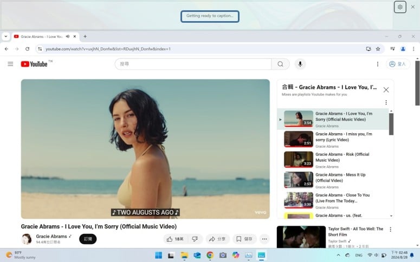Click page vertical scrollbar thumb
Screen dimensions: 420x262
point(417,83)
